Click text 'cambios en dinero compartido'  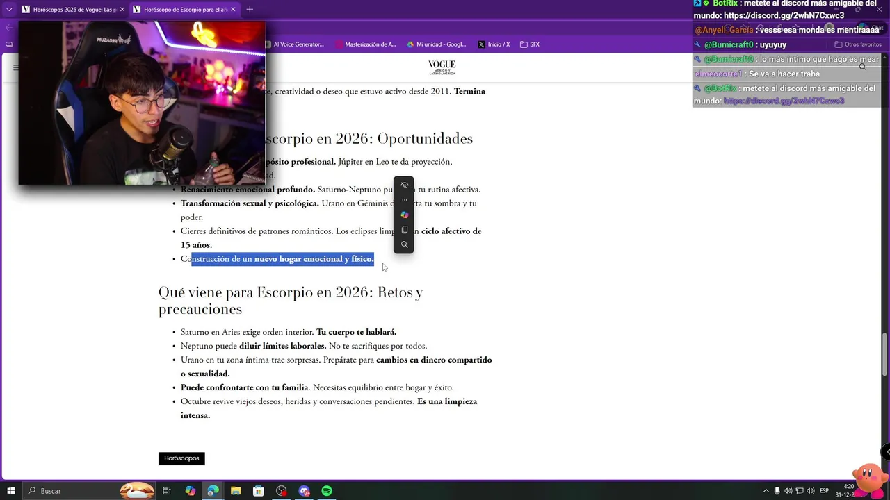[x=434, y=360]
